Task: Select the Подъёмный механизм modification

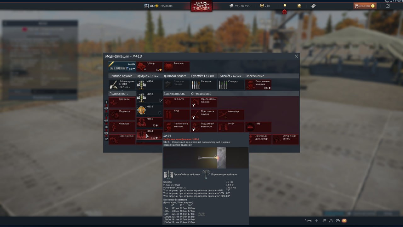Action: [x=204, y=127]
